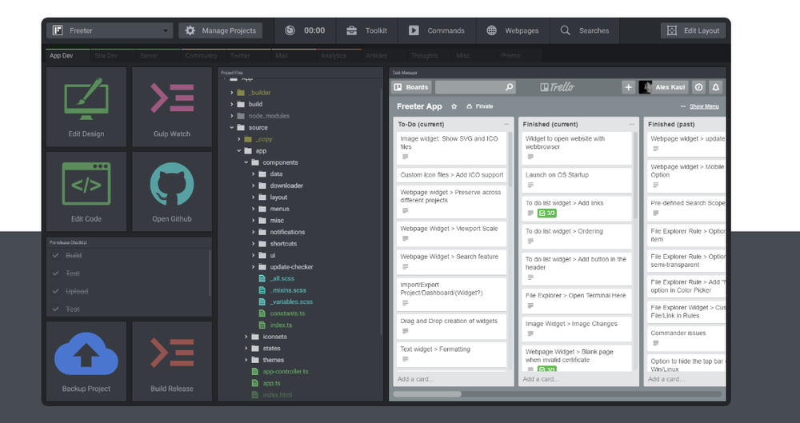
Task: Expand the downloader folder
Action: coord(253,186)
